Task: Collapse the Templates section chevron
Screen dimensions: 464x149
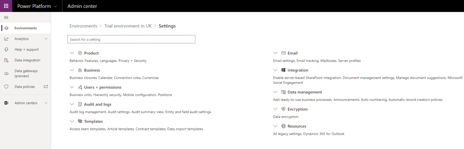Action: [72, 121]
